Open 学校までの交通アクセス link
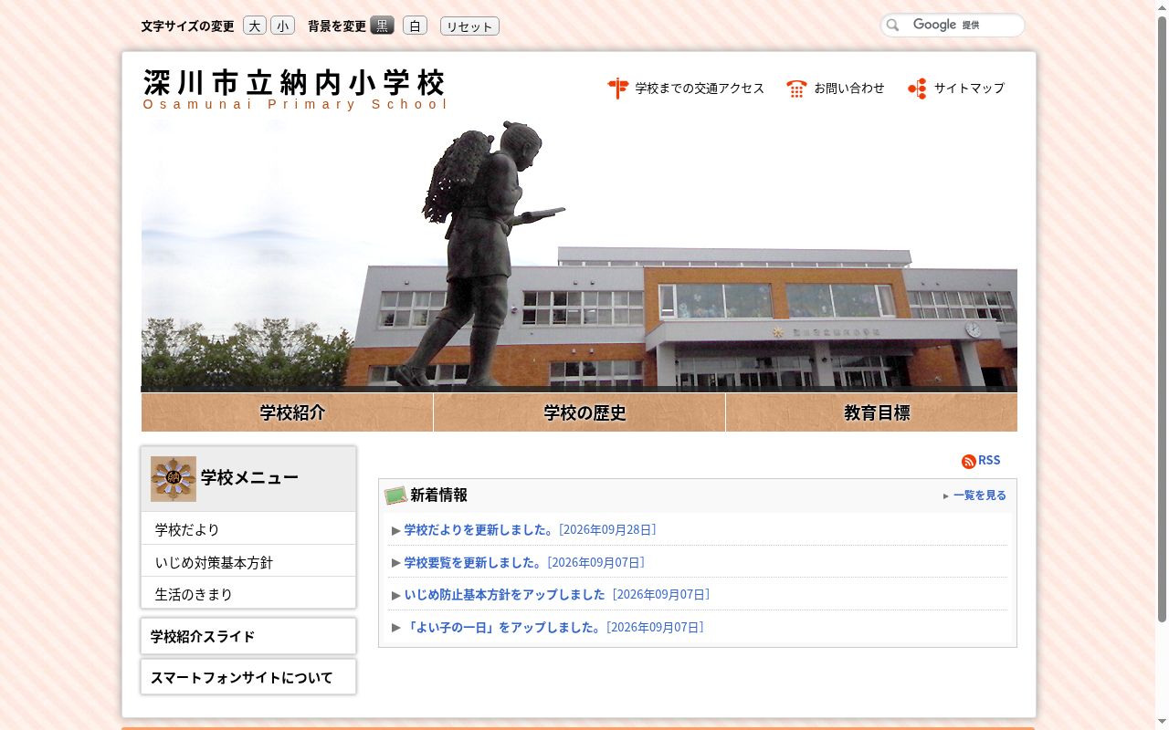The width and height of the screenshot is (1169, 730). pos(700,89)
